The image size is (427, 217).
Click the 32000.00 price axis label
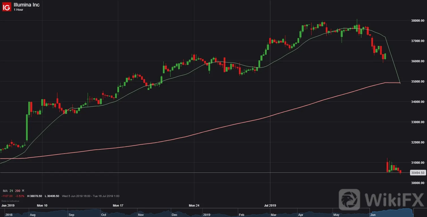click(417, 142)
